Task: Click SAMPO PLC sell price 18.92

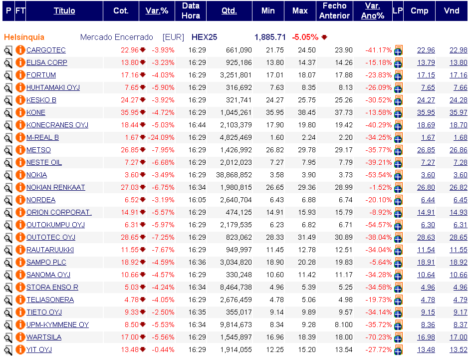Action: [458, 262]
